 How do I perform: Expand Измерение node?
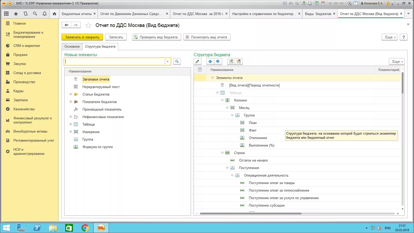[71, 132]
